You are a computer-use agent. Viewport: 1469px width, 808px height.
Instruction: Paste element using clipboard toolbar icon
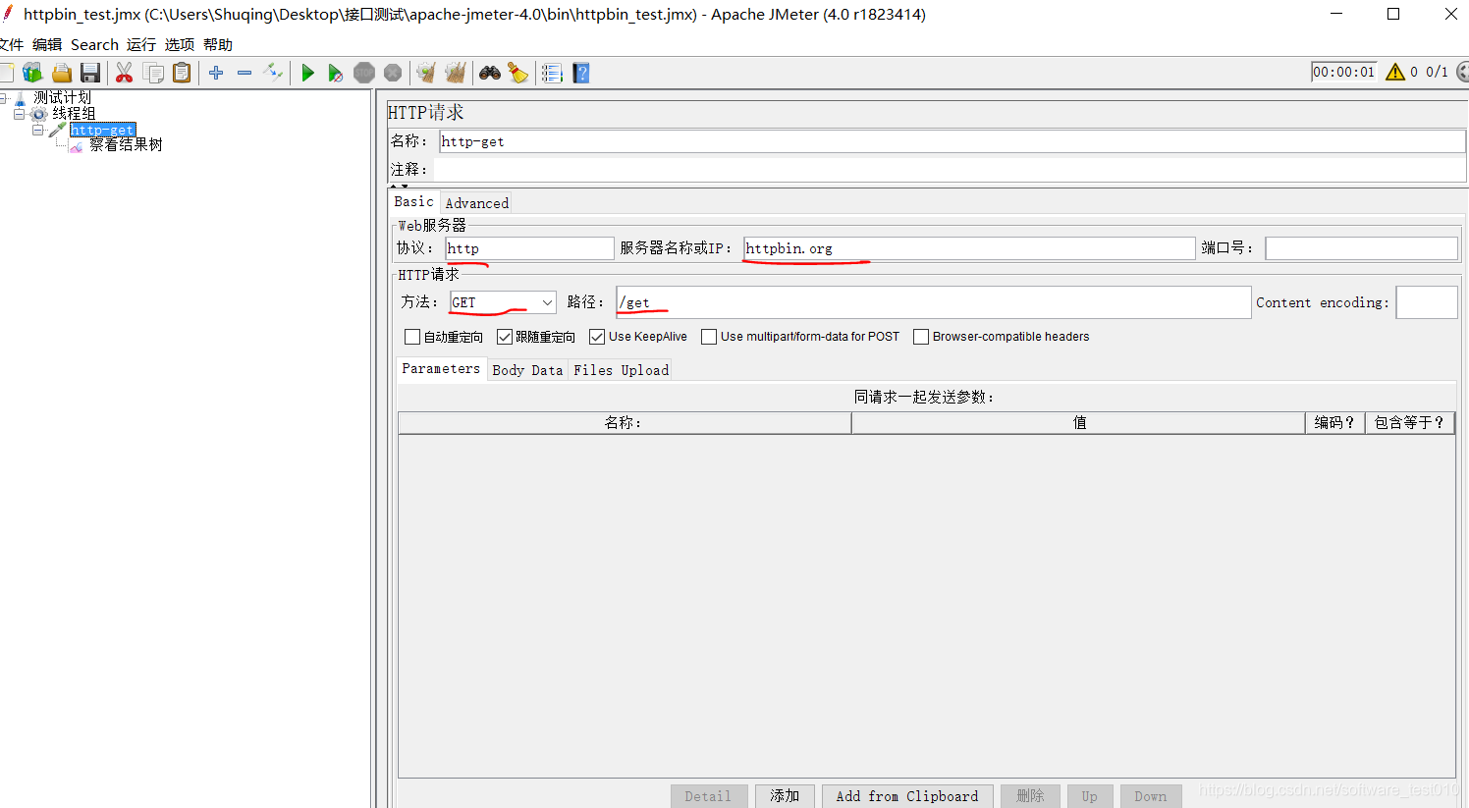[x=182, y=73]
